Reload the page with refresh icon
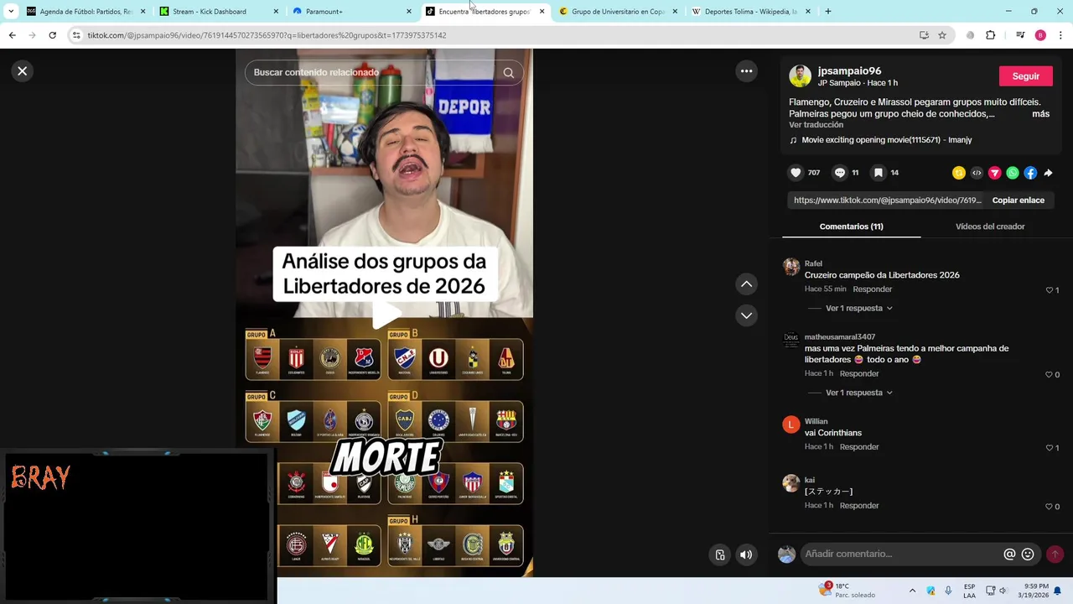The image size is (1073, 604). pyautogui.click(x=52, y=35)
